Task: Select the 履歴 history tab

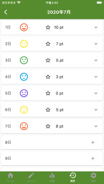Action: [73, 177]
